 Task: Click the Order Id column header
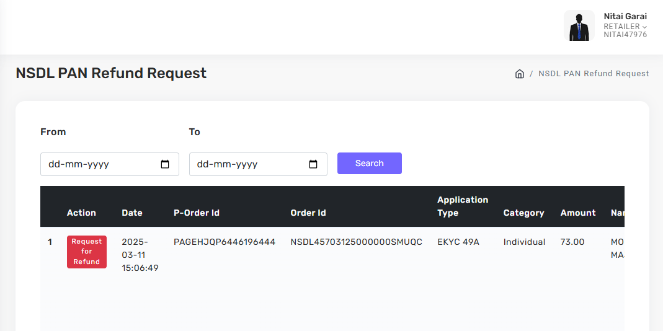pyautogui.click(x=308, y=213)
